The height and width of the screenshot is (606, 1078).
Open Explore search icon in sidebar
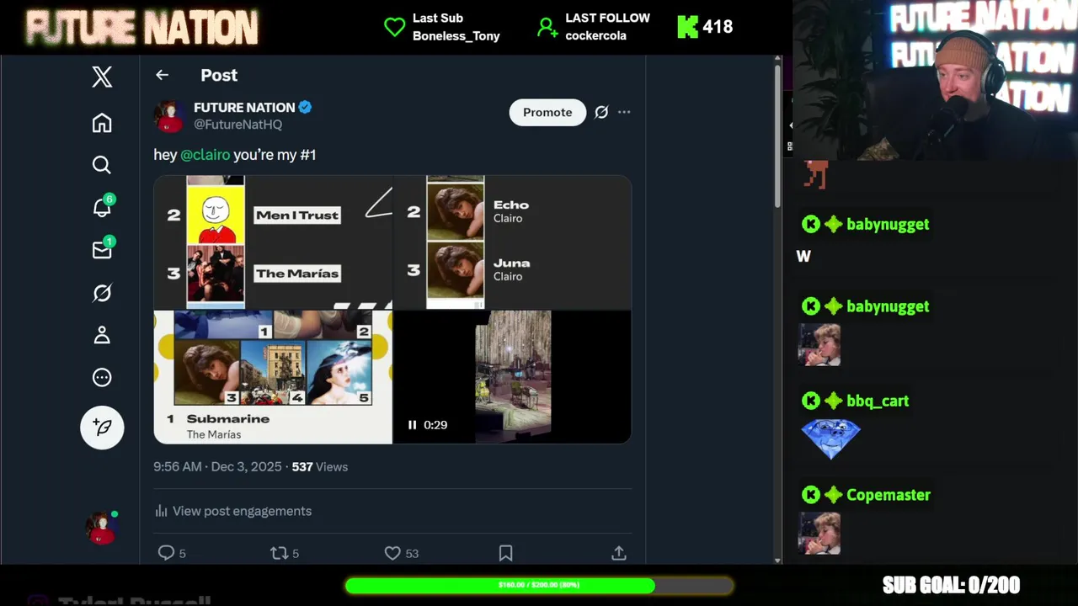(102, 165)
